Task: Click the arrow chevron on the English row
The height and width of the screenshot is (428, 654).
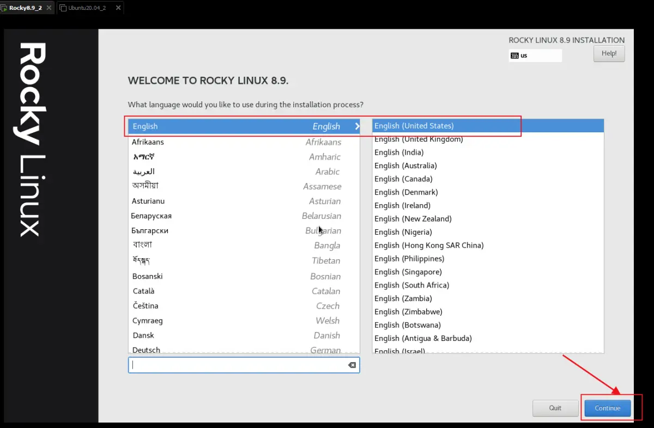Action: (357, 126)
